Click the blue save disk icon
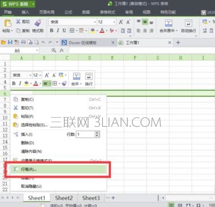This screenshot has width=215, height=207. pyautogui.click(x=10, y=42)
